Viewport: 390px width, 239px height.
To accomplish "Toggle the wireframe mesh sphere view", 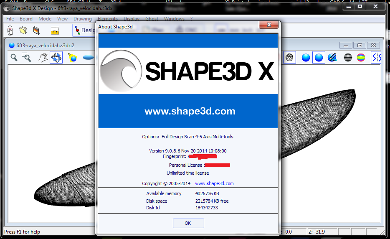I will 289,58.
